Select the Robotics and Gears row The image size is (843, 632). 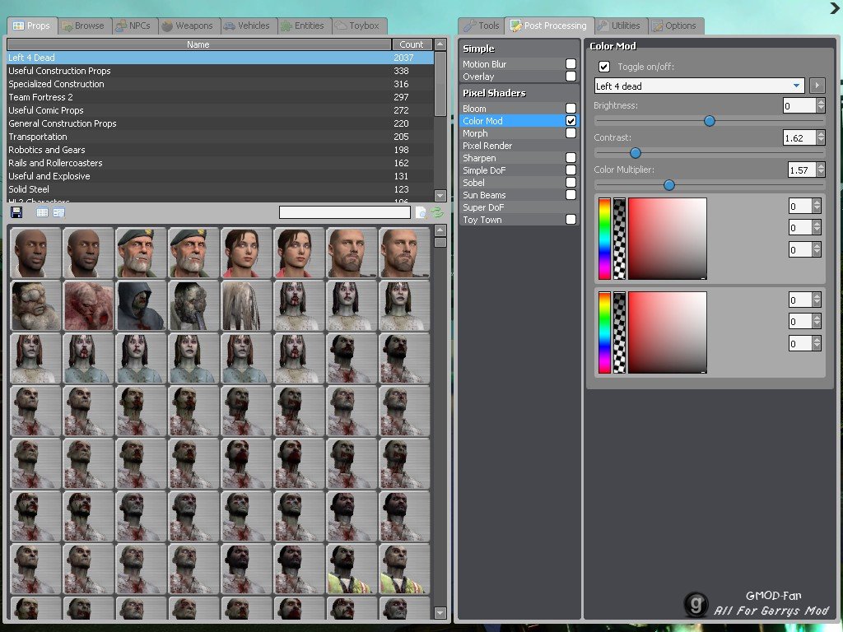click(x=221, y=150)
